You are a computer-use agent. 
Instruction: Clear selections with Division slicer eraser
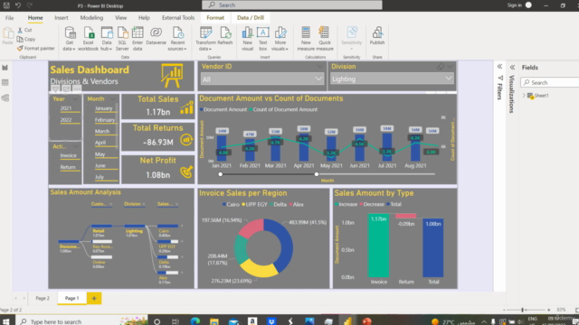click(x=441, y=67)
